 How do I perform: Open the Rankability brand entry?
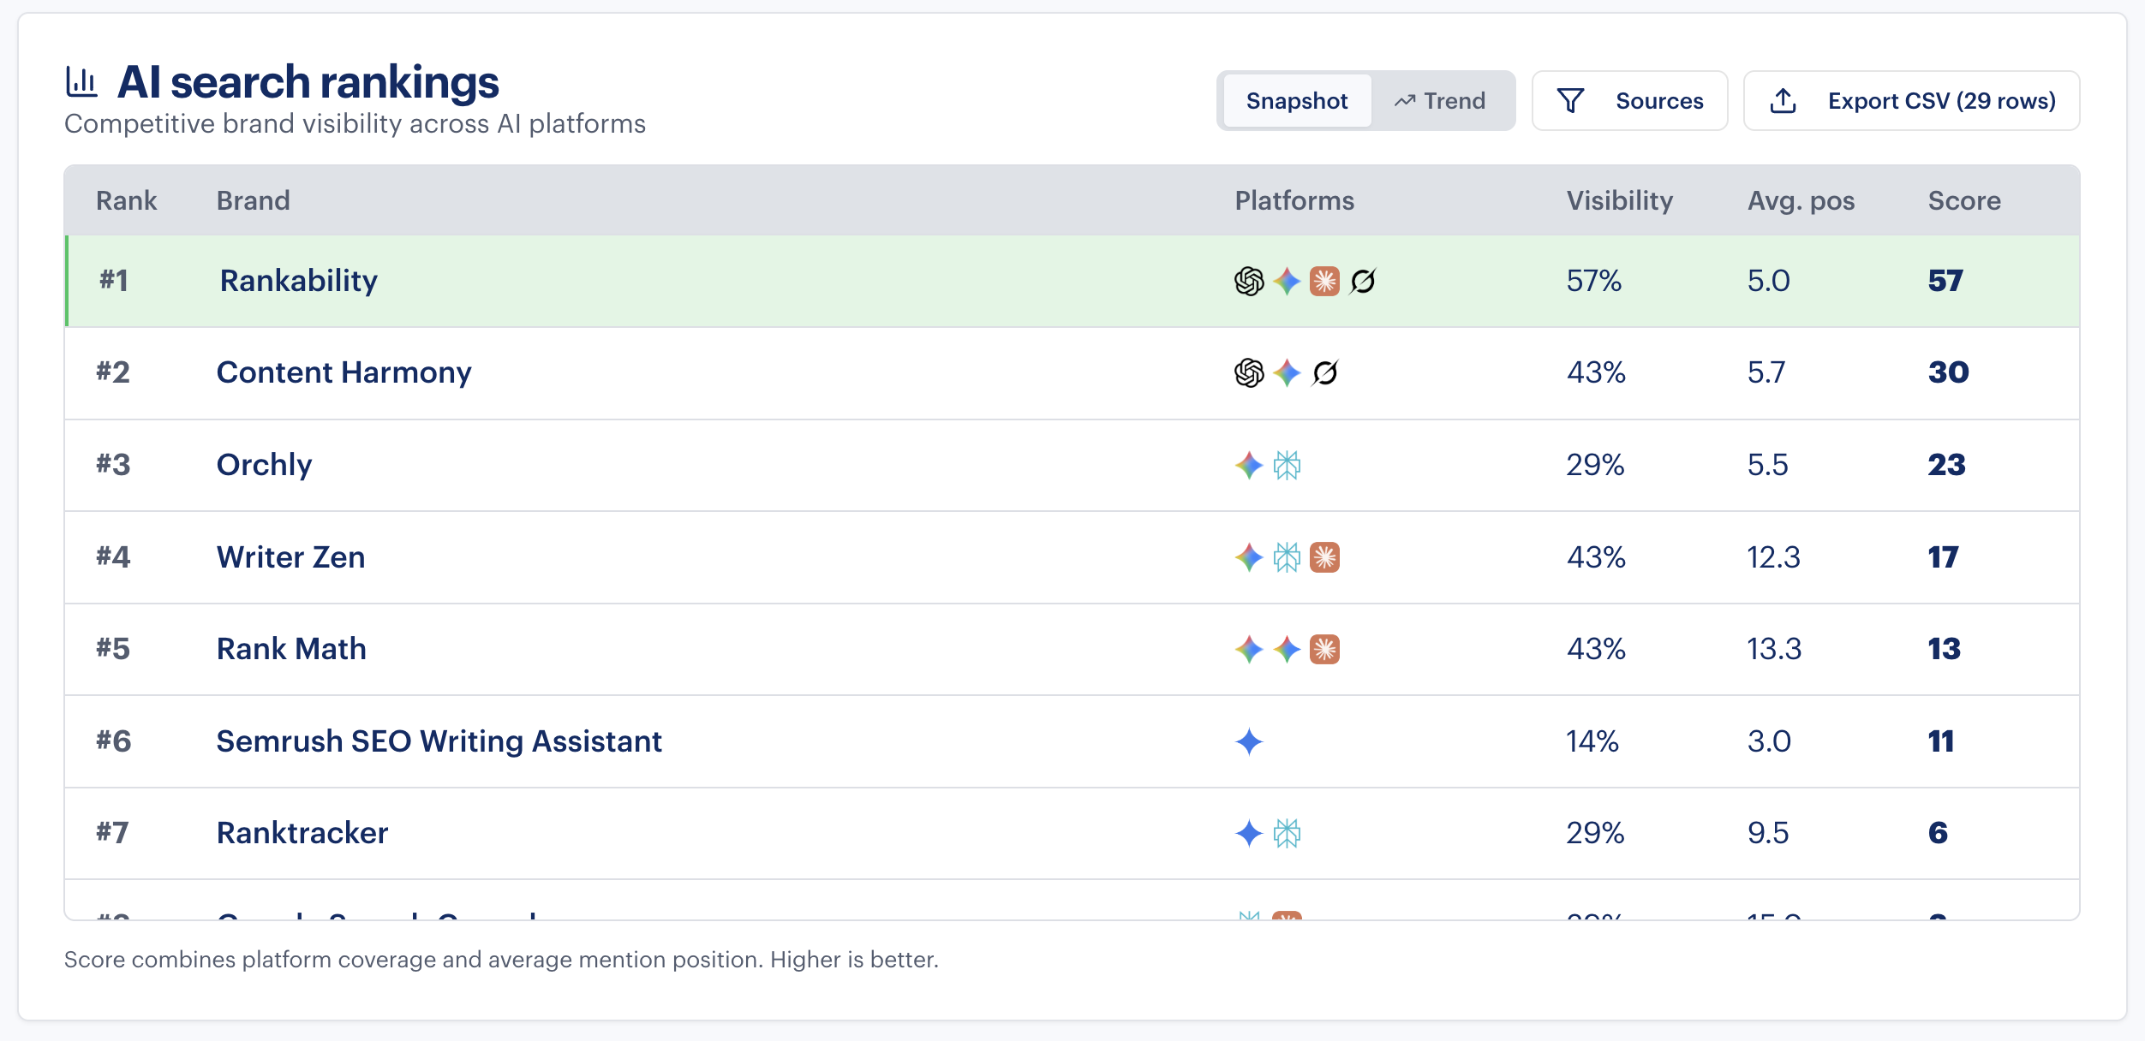299,281
